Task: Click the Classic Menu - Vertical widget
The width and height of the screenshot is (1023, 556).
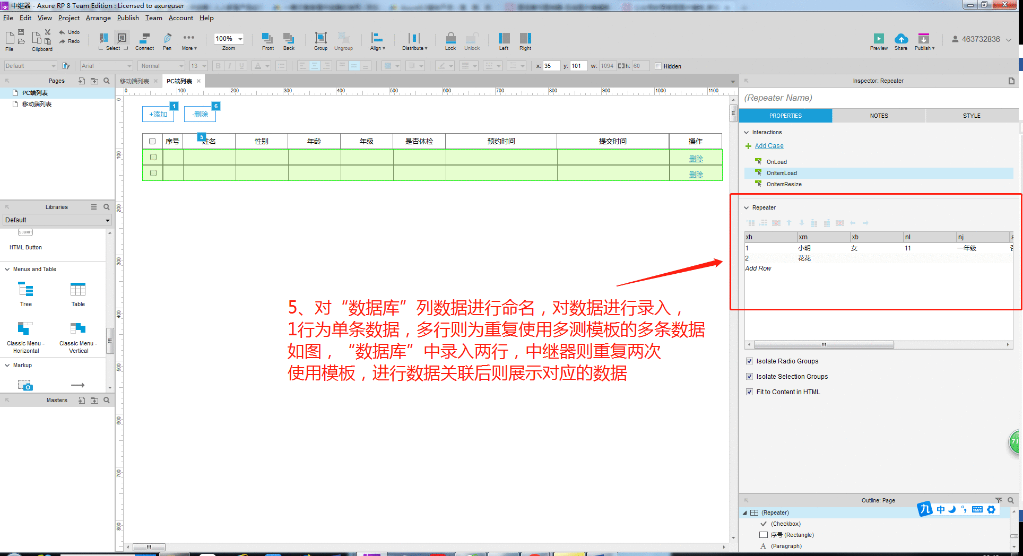Action: click(78, 337)
